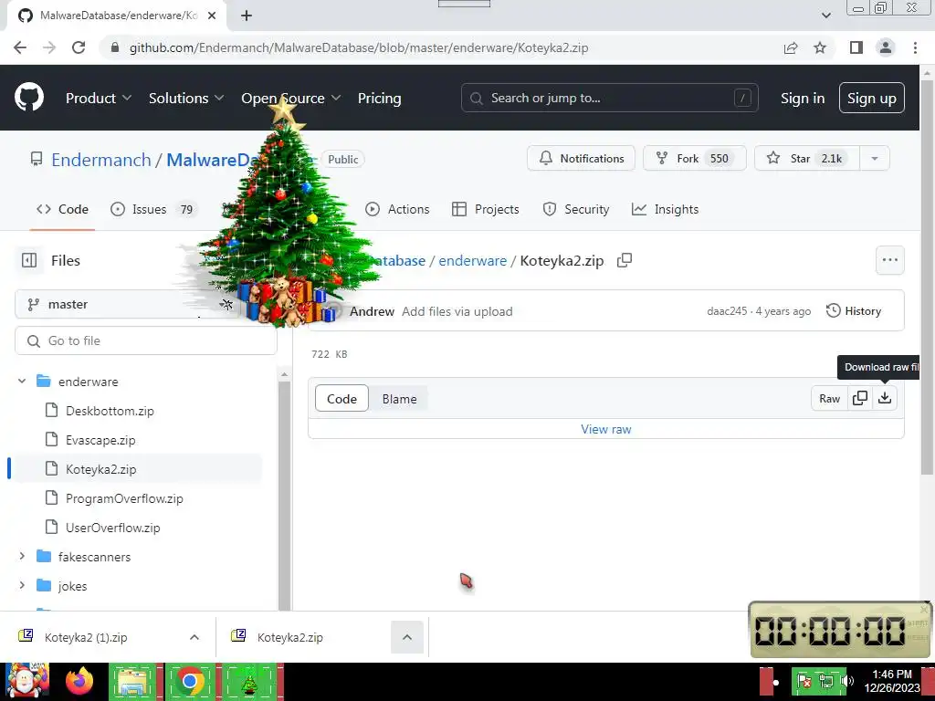Click the Go to file search field
The width and height of the screenshot is (935, 701).
pyautogui.click(x=146, y=340)
